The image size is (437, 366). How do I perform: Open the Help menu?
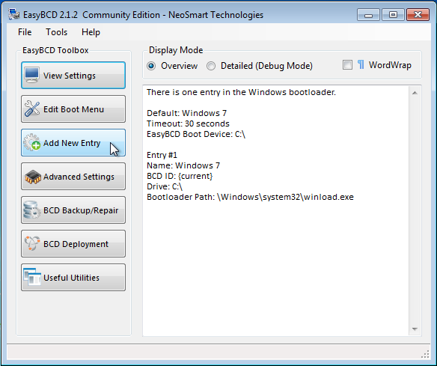[91, 32]
